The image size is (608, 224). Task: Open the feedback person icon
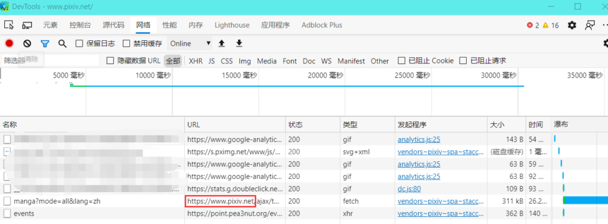click(x=590, y=25)
